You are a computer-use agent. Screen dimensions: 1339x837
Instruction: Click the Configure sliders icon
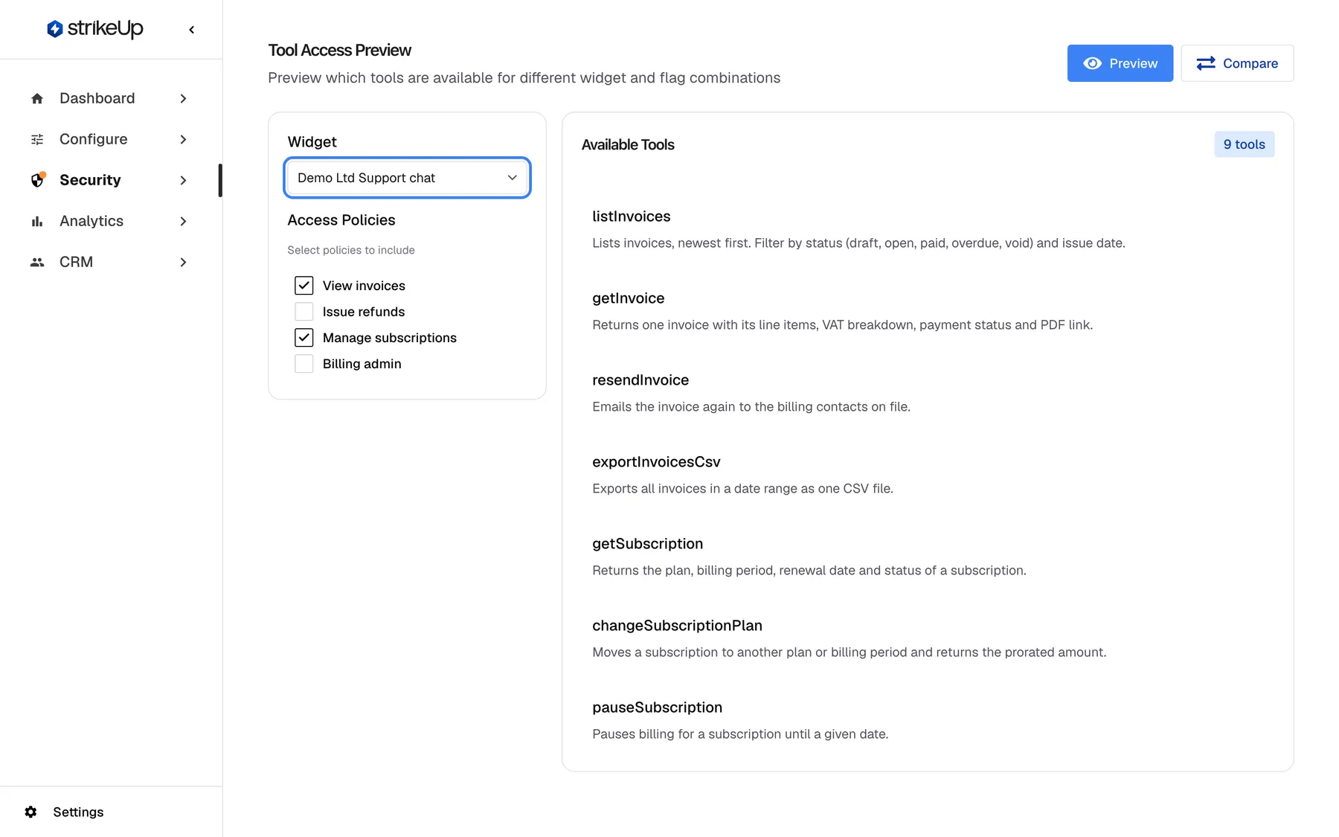37,139
